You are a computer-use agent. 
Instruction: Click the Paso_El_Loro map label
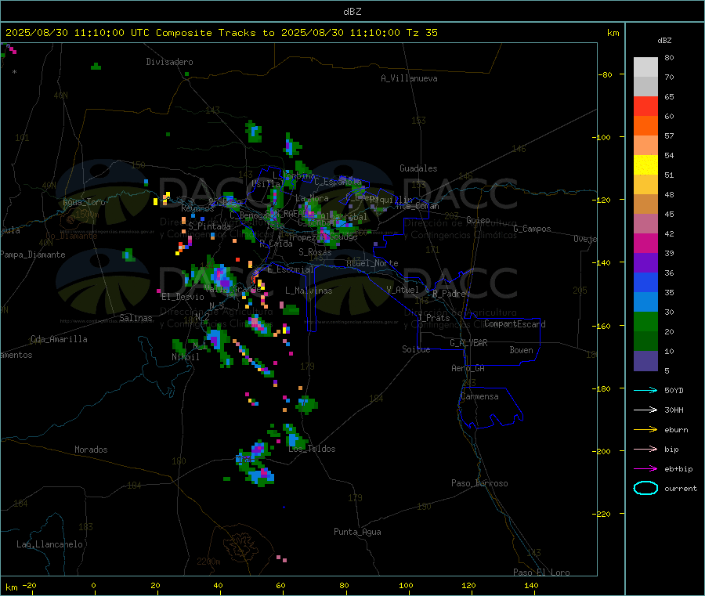pyautogui.click(x=541, y=572)
